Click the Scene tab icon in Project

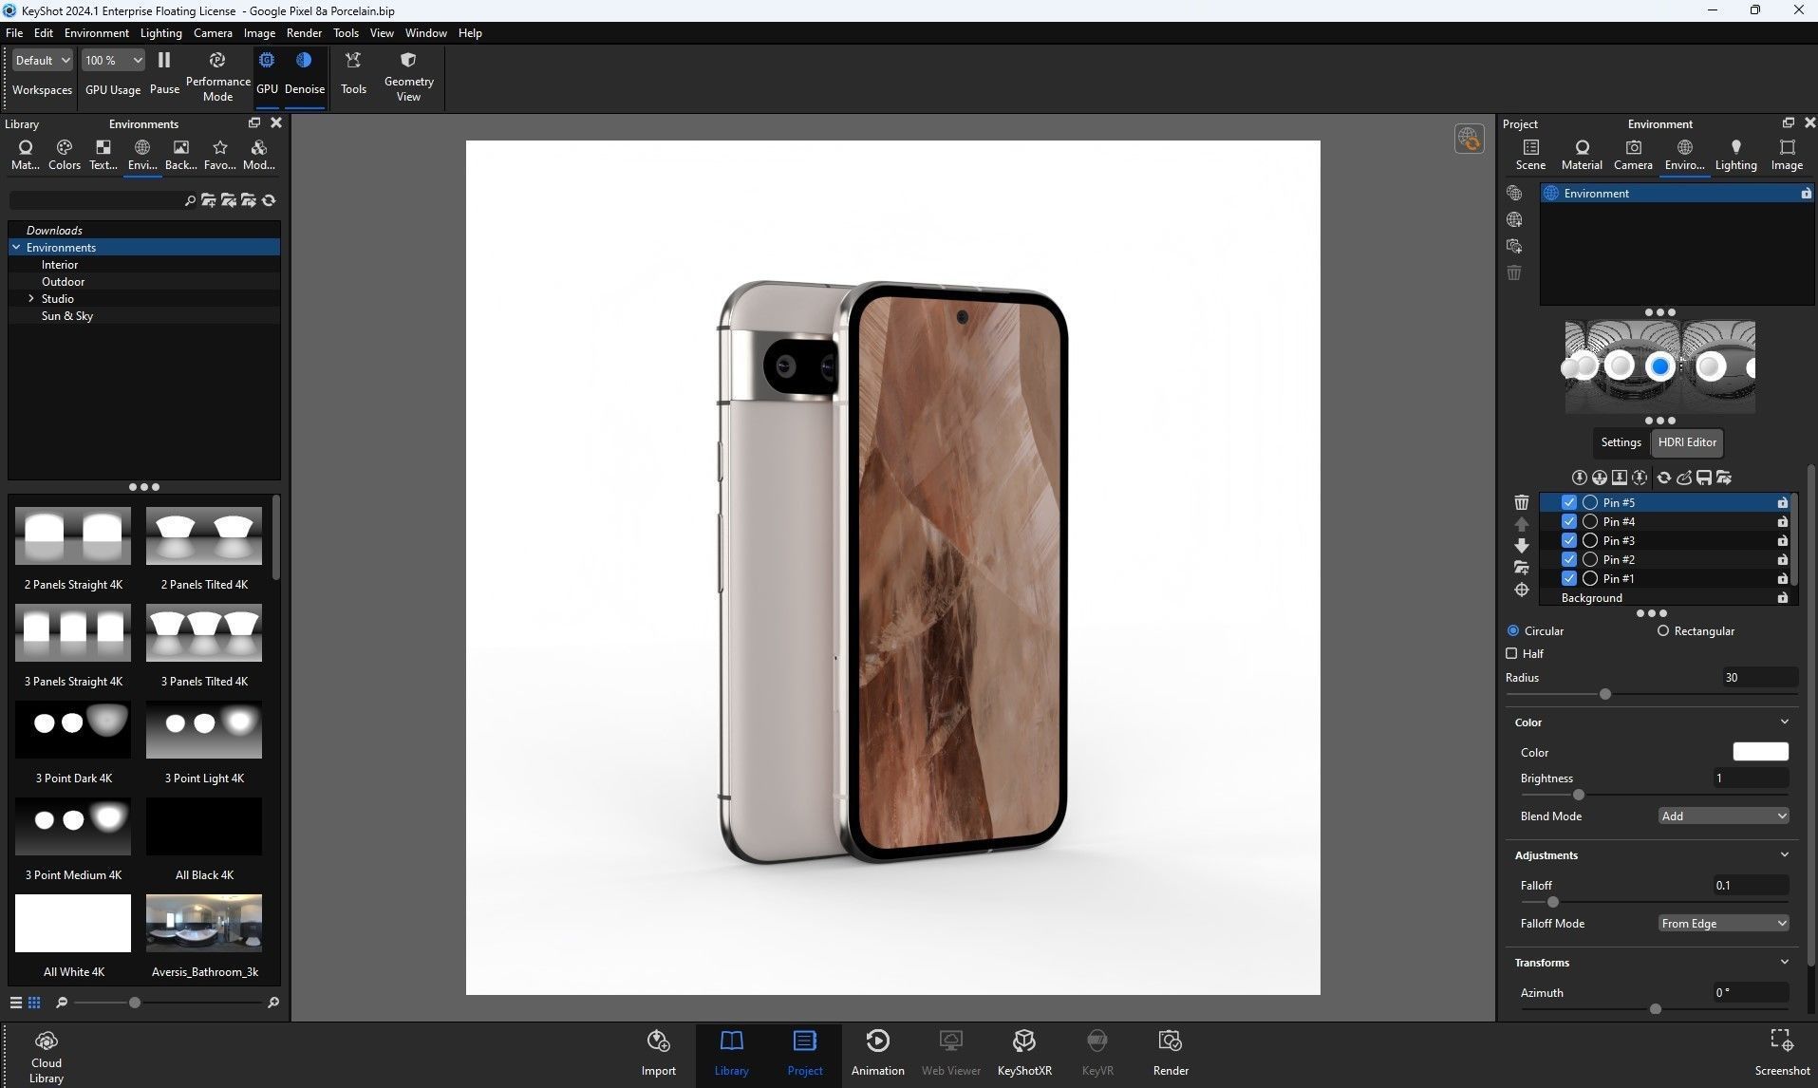point(1530,155)
